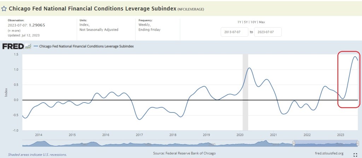The width and height of the screenshot is (362, 158).
Task: Click the favorite star icon beside the title
Action: pyautogui.click(x=4, y=8)
